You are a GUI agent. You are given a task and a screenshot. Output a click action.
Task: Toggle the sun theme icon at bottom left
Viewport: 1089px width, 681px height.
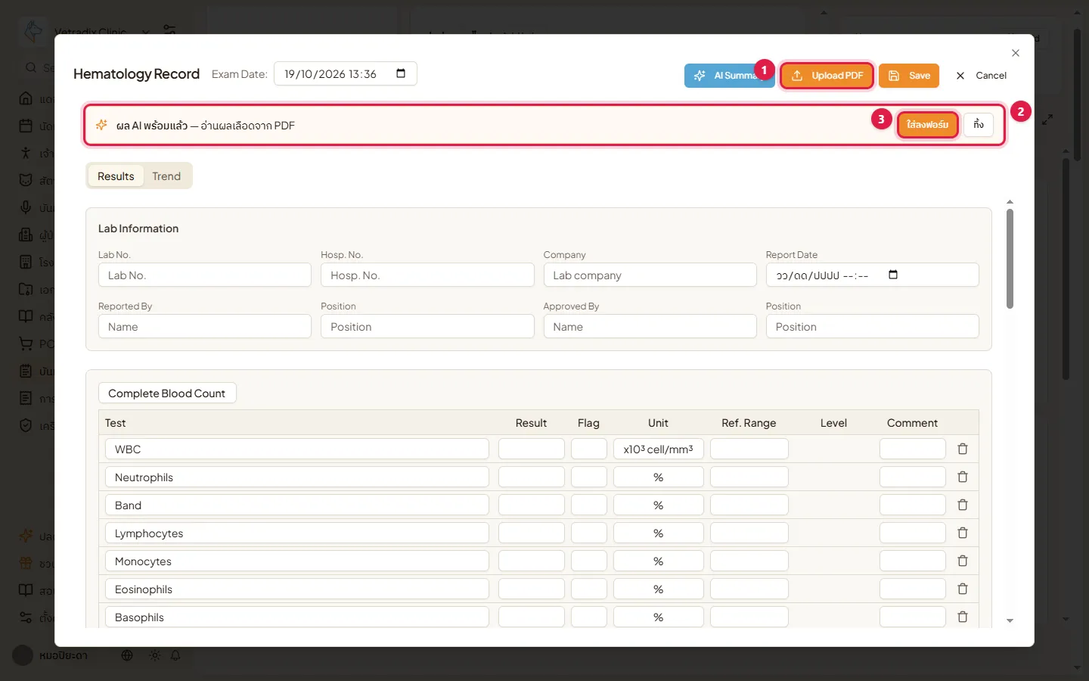coord(154,655)
